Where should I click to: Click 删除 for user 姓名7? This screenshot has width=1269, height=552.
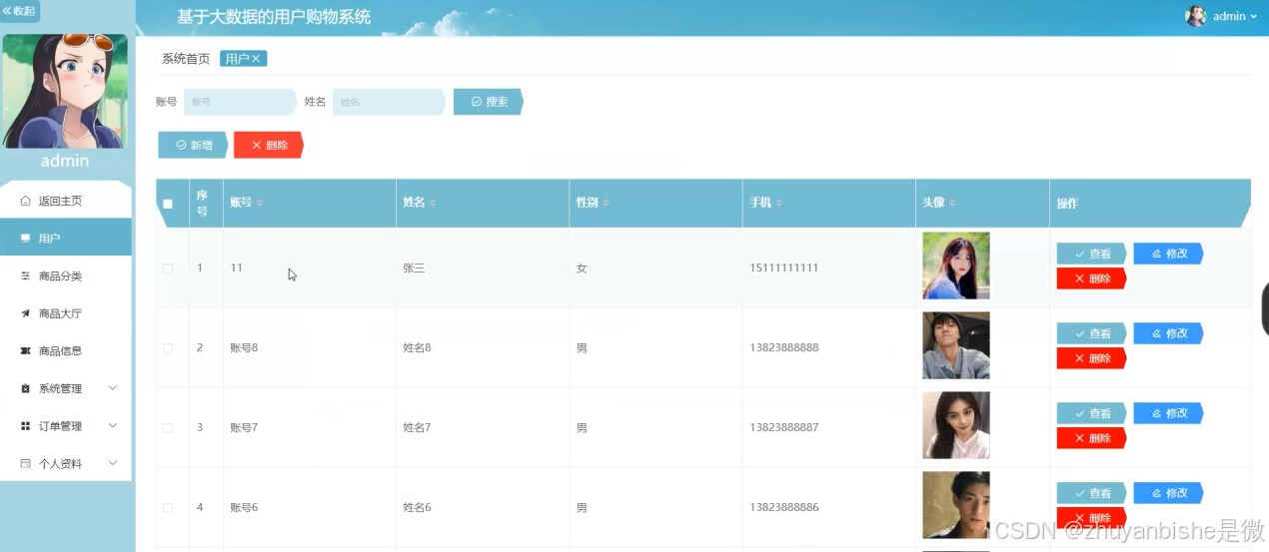[x=1091, y=438]
